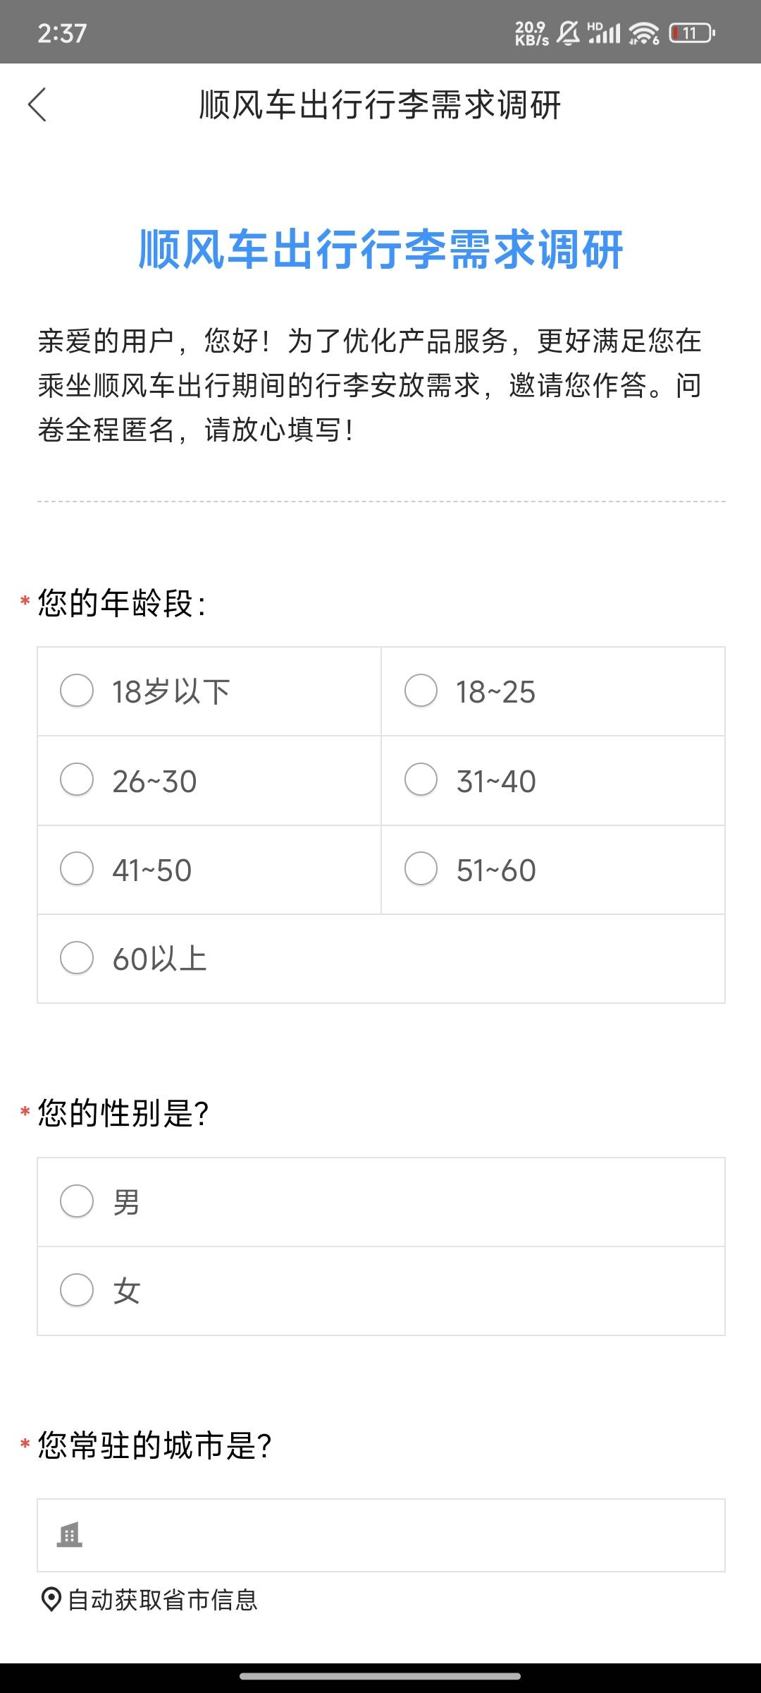The image size is (761, 1693).
Task: Click the resident city input field
Action: (381, 1535)
